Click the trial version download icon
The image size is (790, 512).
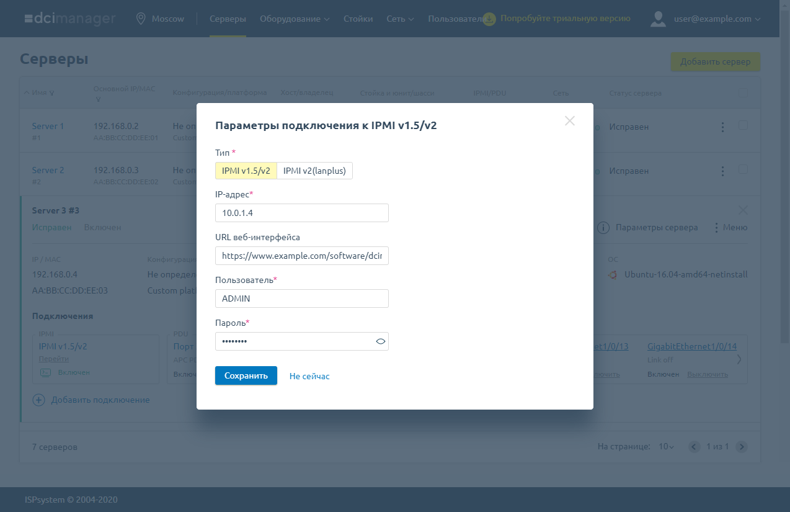(x=489, y=19)
